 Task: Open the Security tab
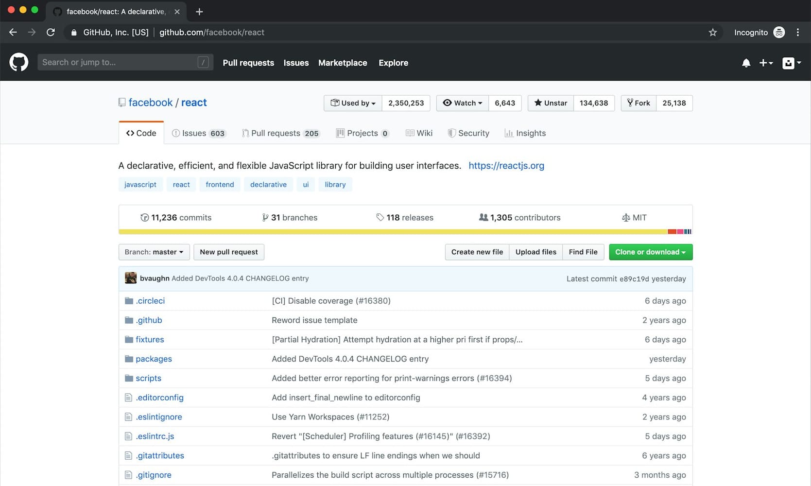click(468, 133)
